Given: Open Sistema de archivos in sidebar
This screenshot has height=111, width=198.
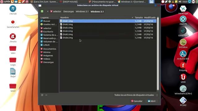Looking at the screenshot, I should (49, 35).
